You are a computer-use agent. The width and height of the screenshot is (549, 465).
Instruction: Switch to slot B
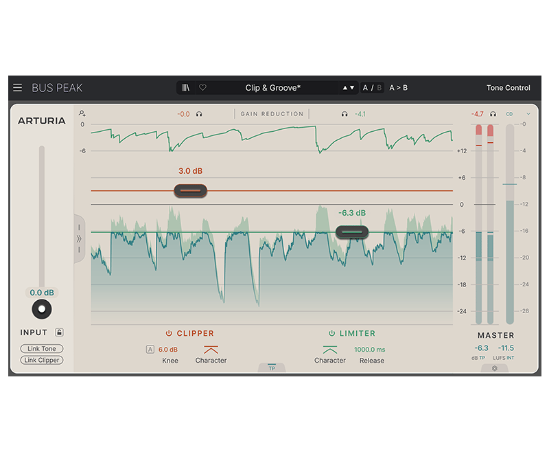[379, 88]
